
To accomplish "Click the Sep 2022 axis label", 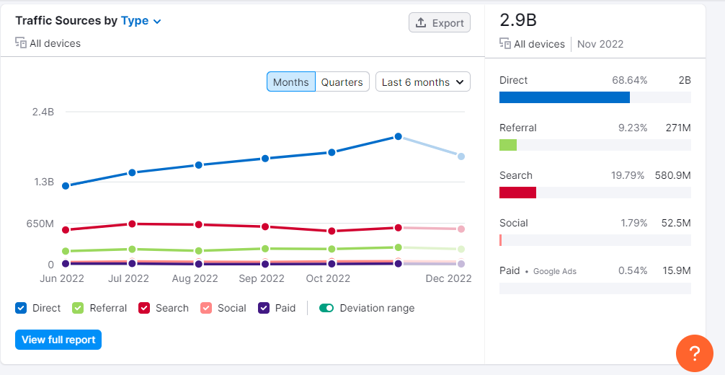I will (x=261, y=278).
